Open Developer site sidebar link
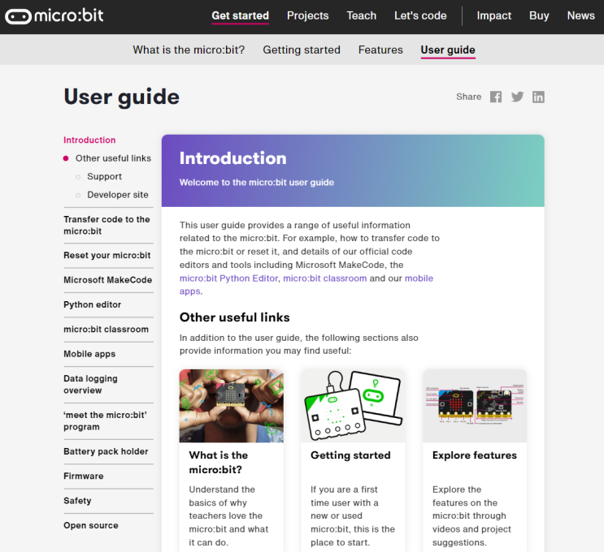 118,195
